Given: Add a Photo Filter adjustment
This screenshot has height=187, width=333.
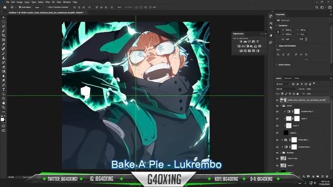Looking at the screenshot, I should click(x=251, y=46).
